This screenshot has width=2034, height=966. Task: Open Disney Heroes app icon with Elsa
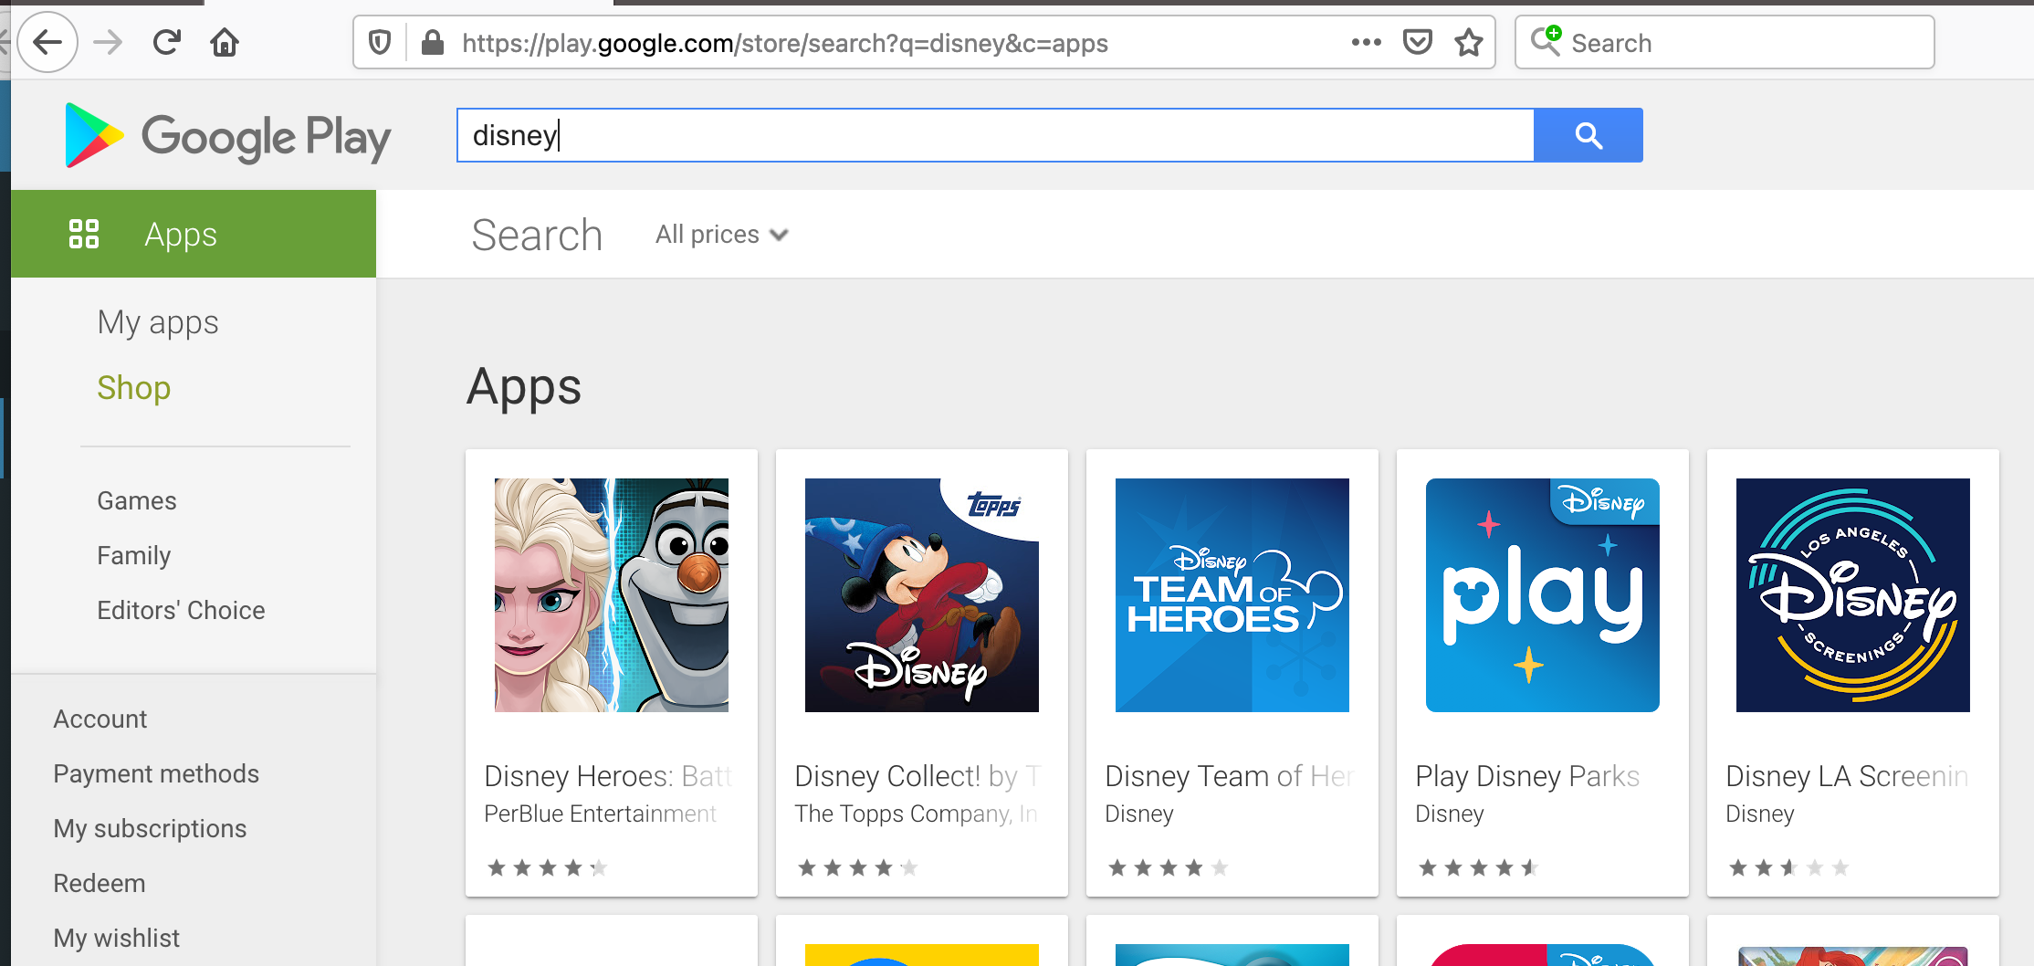[x=612, y=595]
